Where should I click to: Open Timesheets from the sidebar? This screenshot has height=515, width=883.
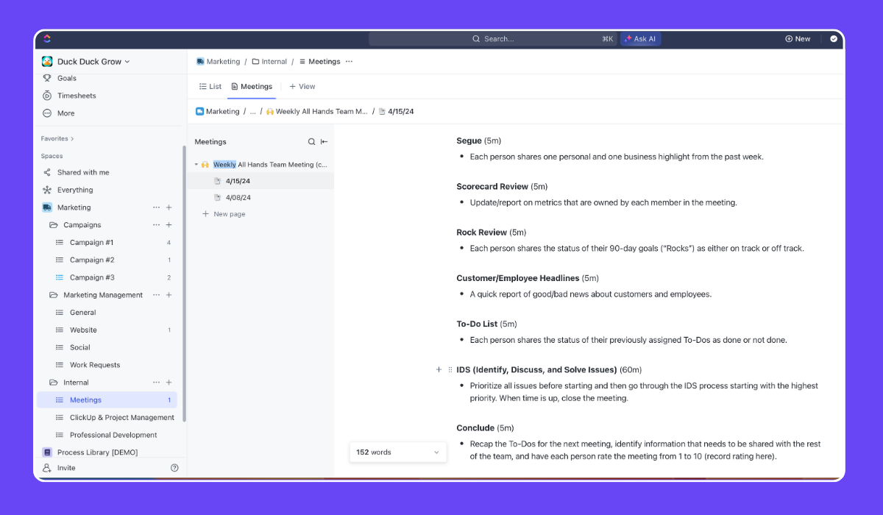pyautogui.click(x=75, y=95)
